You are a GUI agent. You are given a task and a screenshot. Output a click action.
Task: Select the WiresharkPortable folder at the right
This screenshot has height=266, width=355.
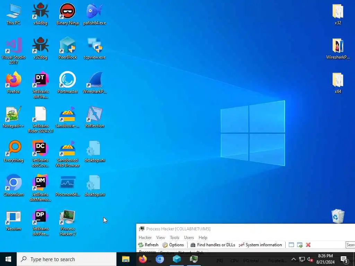(338, 48)
